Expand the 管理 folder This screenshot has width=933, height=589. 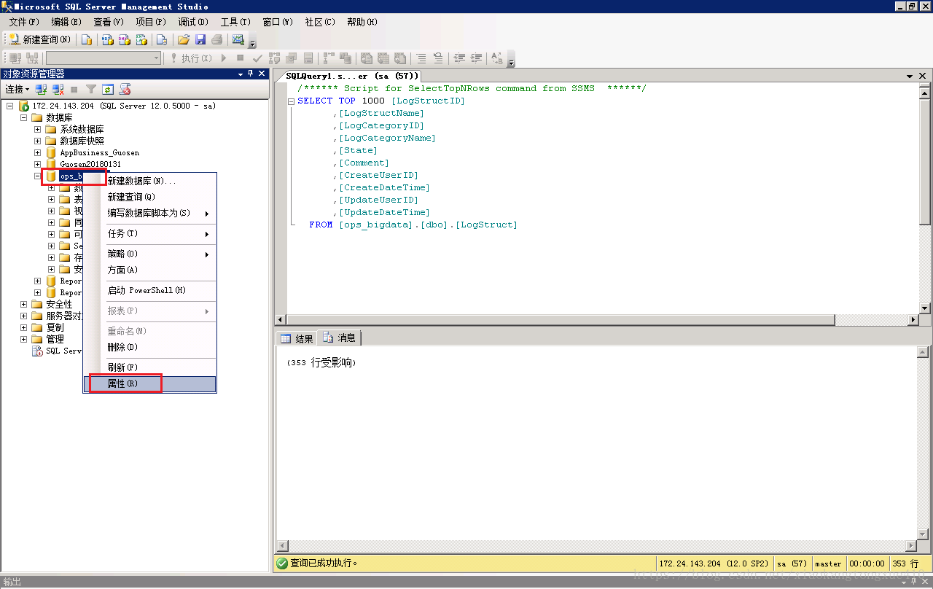[x=23, y=339]
